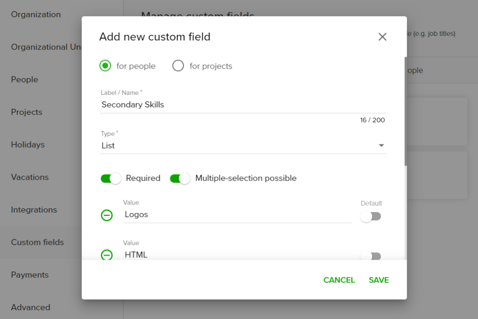Remove the Logos value row

point(107,215)
